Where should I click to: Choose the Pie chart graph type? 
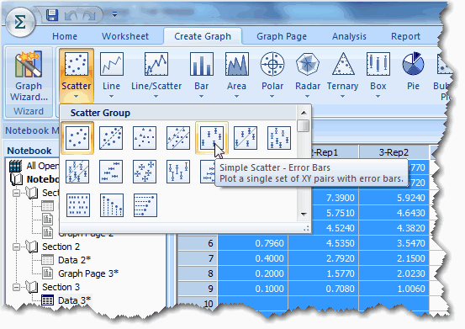pos(413,72)
